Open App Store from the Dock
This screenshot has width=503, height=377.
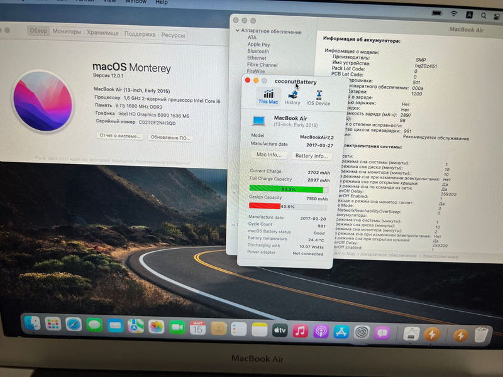click(341, 332)
